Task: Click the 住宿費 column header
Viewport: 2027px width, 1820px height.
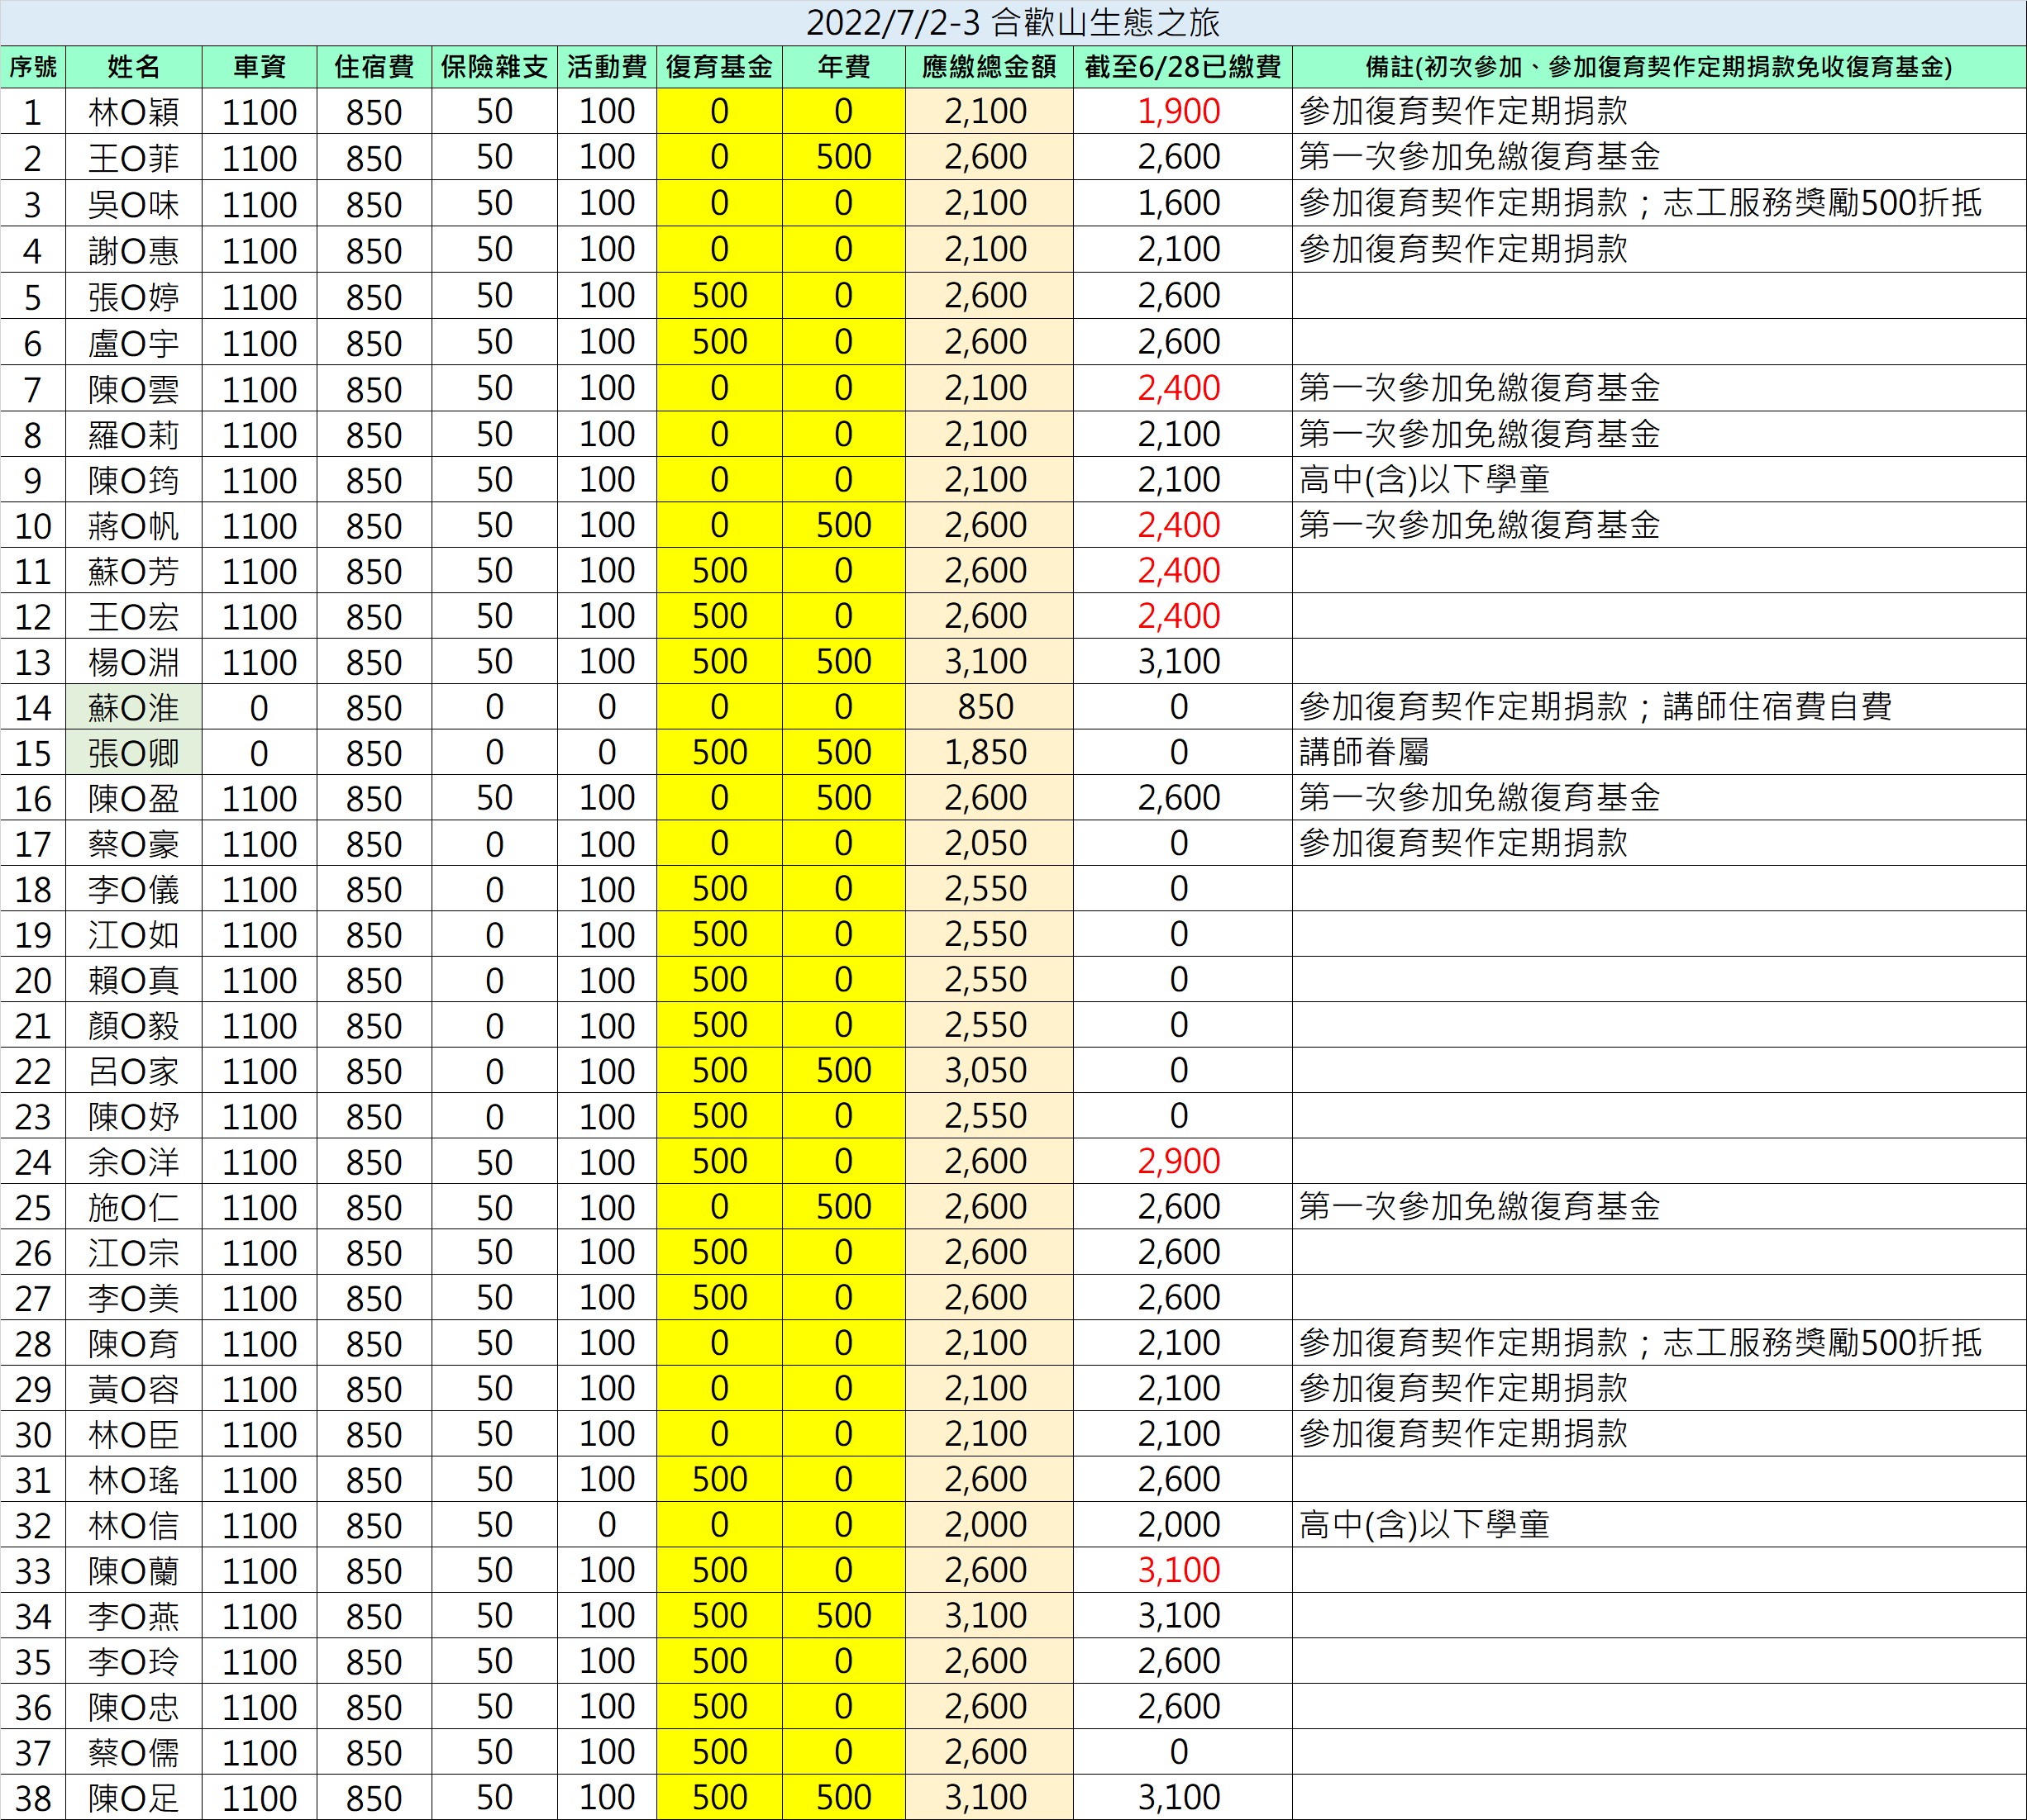Action: (374, 67)
